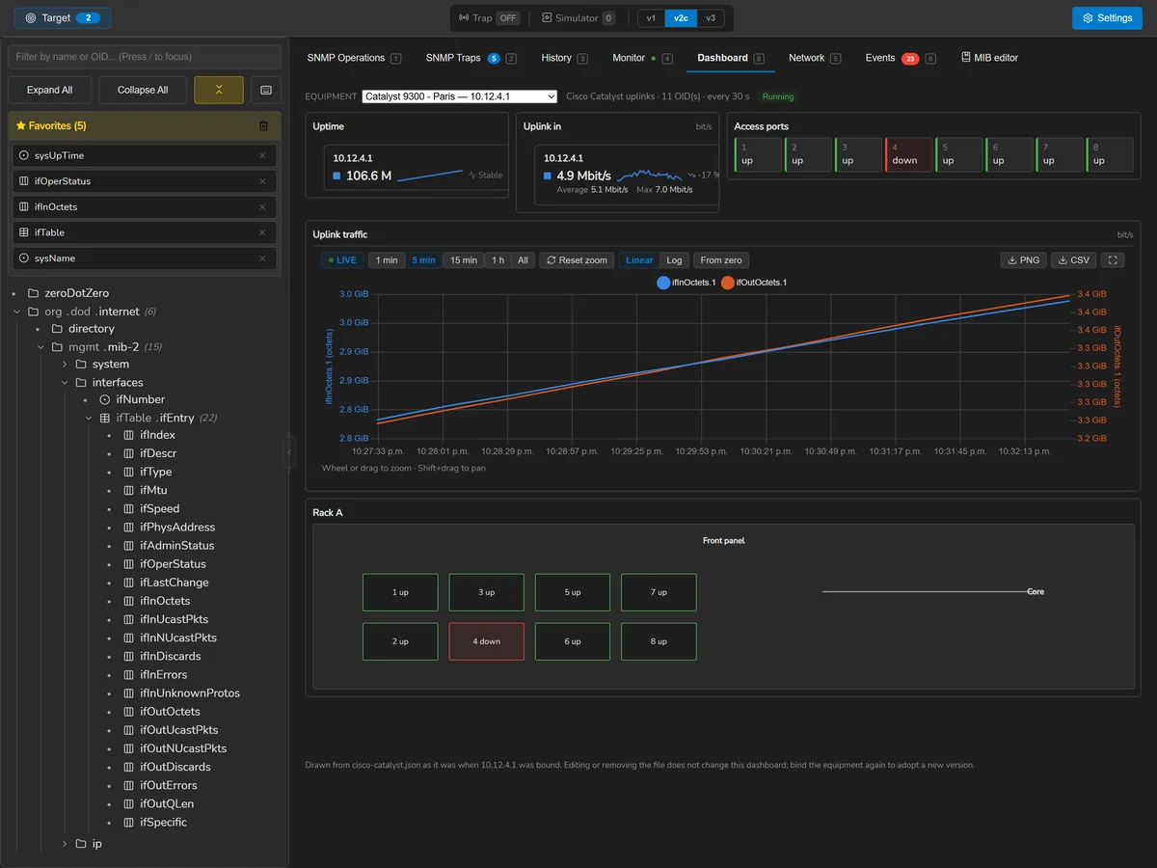Expand the system folder
Image resolution: width=1157 pixels, height=868 pixels.
[66, 364]
